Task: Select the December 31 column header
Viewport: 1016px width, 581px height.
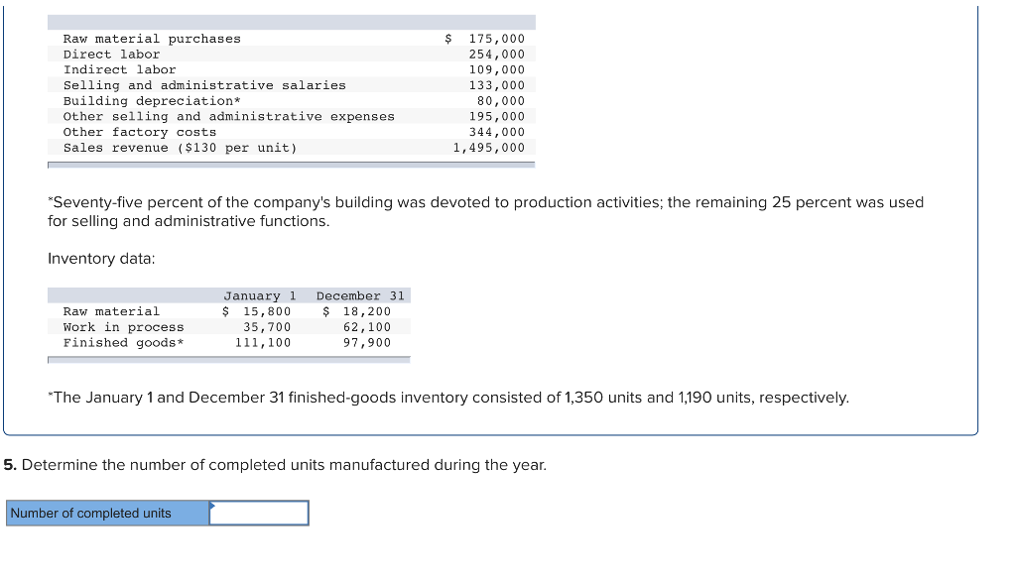Action: (x=360, y=295)
